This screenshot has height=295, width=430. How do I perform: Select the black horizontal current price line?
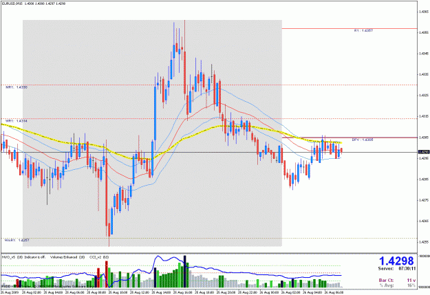tap(208, 152)
